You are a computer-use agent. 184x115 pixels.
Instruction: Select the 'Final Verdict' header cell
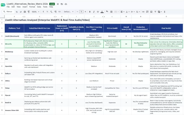pos(166,28)
